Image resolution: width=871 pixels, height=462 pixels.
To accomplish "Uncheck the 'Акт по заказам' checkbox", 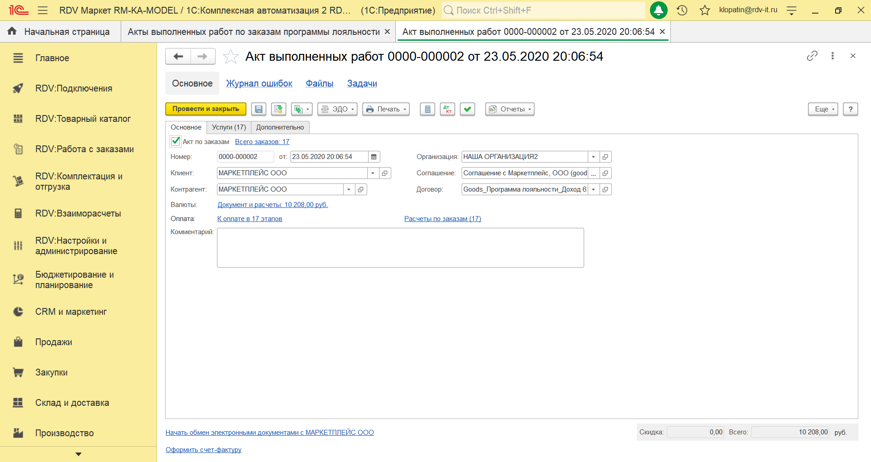I will [x=176, y=141].
